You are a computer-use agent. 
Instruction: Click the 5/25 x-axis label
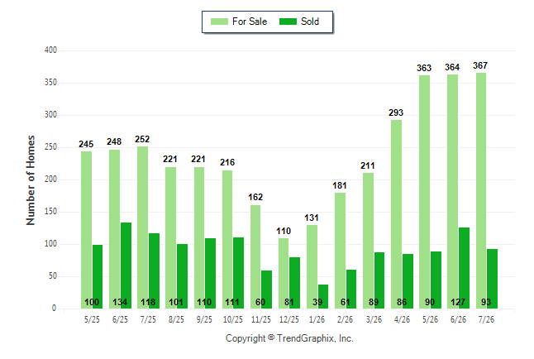(92, 319)
